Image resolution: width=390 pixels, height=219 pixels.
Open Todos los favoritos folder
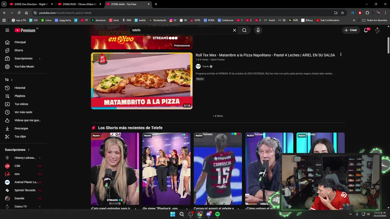tap(374, 20)
